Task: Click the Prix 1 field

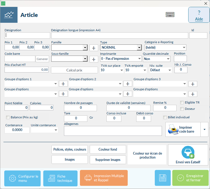Action: tap(12, 47)
